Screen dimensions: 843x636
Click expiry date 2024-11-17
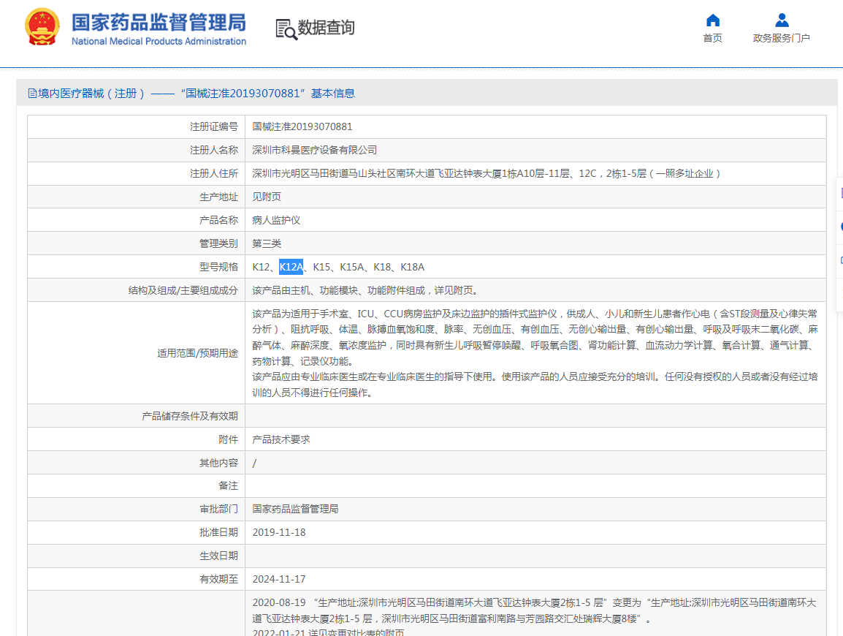click(x=279, y=580)
